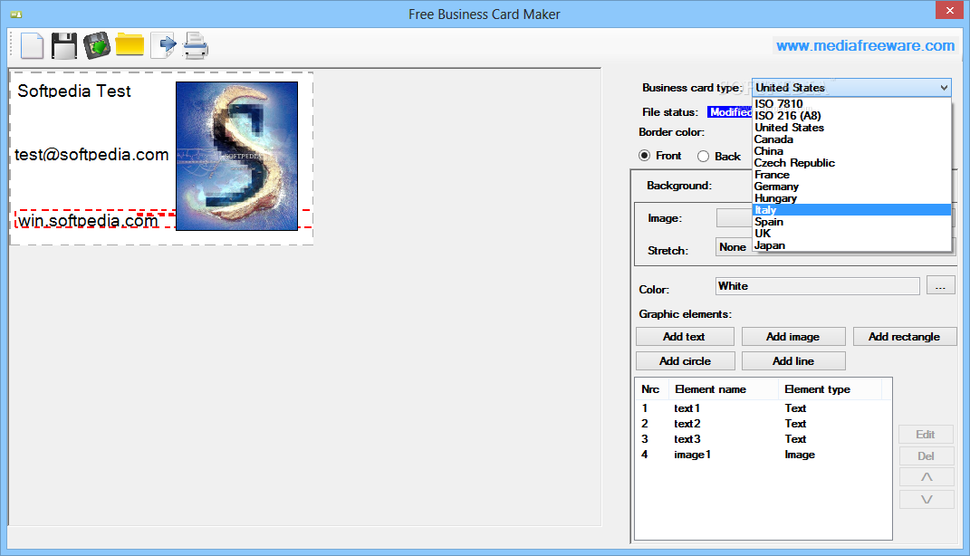Select the Back radio button
The image size is (970, 556).
tap(704, 157)
